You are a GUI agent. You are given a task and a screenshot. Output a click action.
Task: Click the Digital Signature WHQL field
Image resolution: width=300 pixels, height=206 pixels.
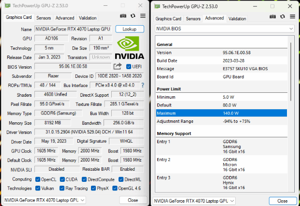click(x=126, y=141)
